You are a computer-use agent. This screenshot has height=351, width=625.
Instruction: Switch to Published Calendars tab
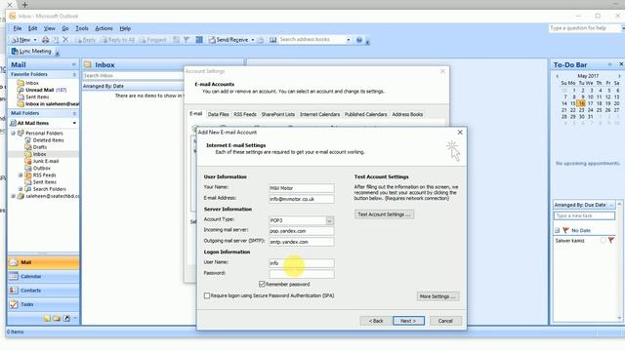(x=365, y=114)
